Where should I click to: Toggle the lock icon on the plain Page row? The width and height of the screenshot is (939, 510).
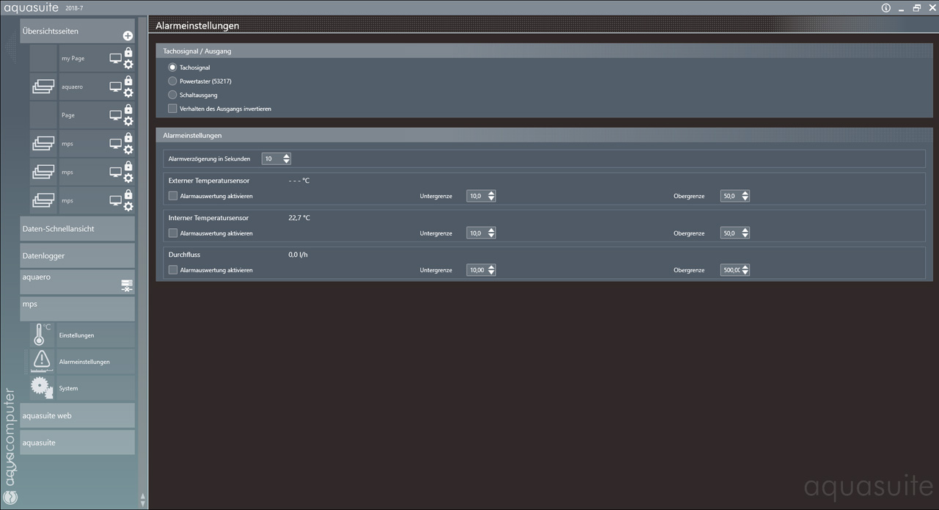coord(128,109)
